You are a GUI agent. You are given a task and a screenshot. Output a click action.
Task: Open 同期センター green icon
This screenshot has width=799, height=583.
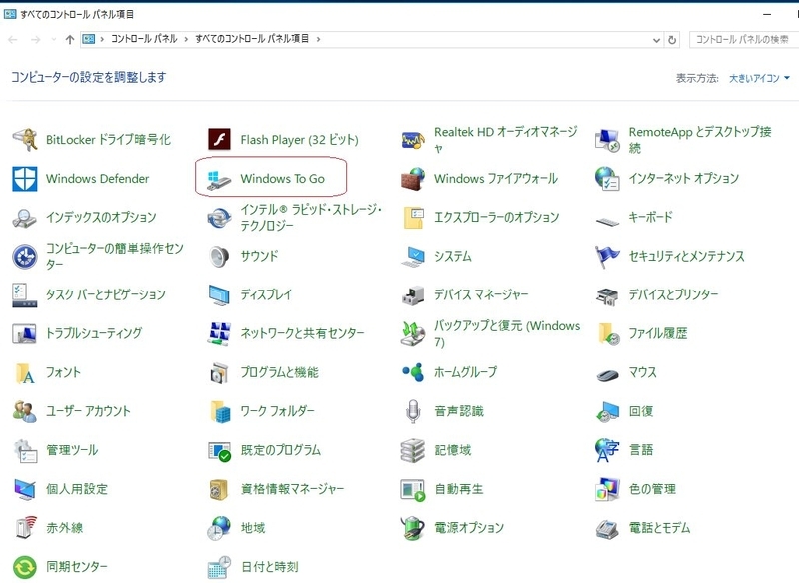pos(24,567)
